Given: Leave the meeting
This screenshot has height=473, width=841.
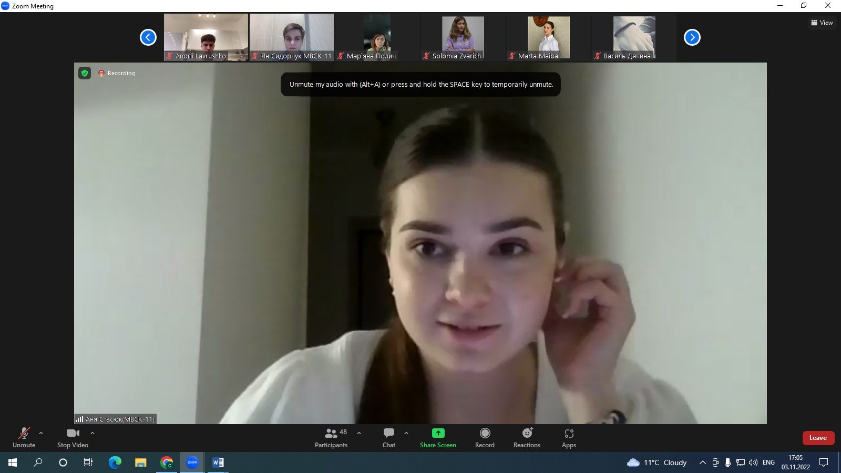Looking at the screenshot, I should (818, 438).
